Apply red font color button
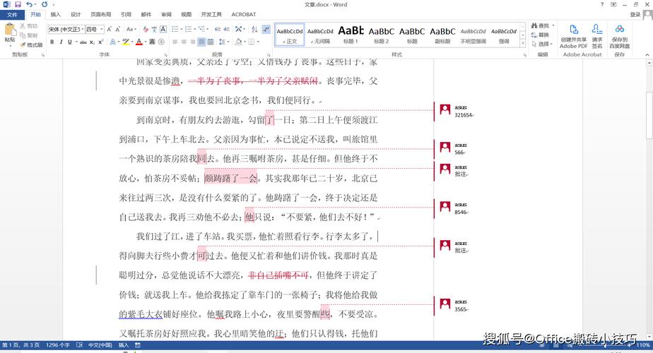The image size is (653, 353). pos(139,42)
